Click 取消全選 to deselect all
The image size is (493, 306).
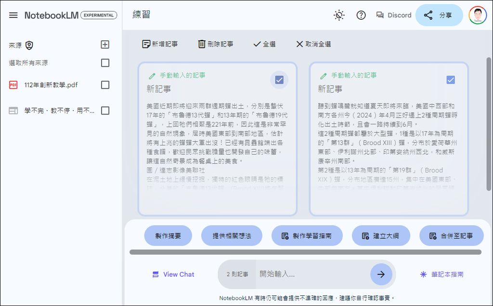(313, 44)
